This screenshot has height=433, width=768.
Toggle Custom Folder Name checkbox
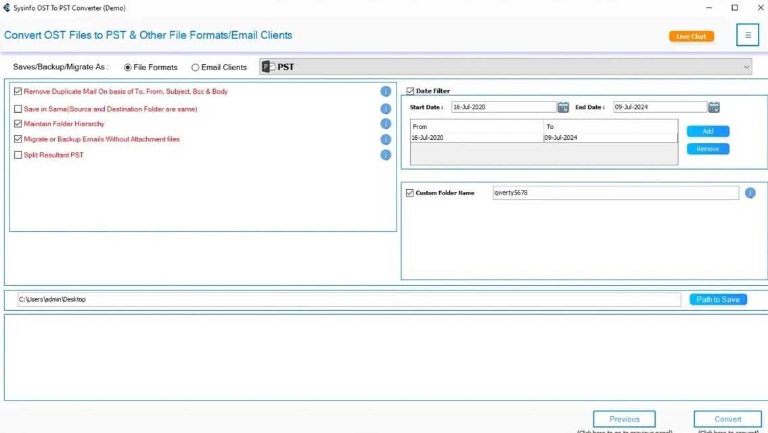410,193
